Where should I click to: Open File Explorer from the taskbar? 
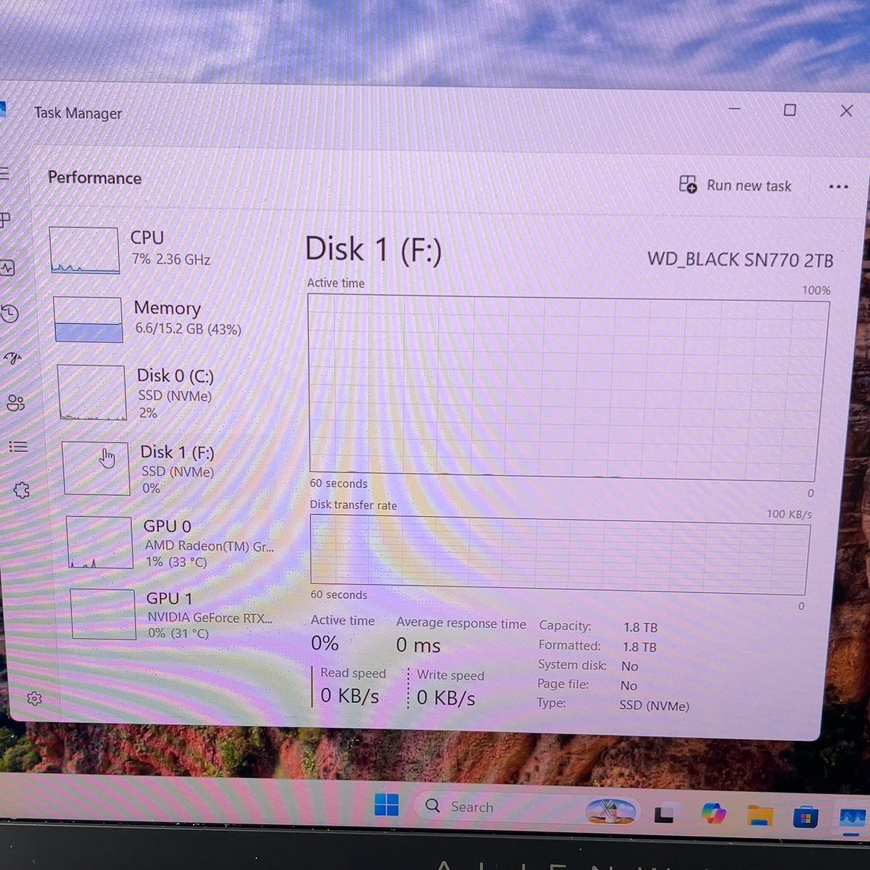[x=761, y=816]
